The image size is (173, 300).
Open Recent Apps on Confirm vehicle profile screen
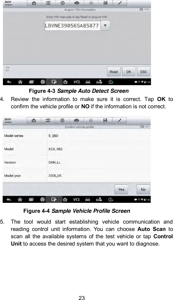[x=31, y=200]
